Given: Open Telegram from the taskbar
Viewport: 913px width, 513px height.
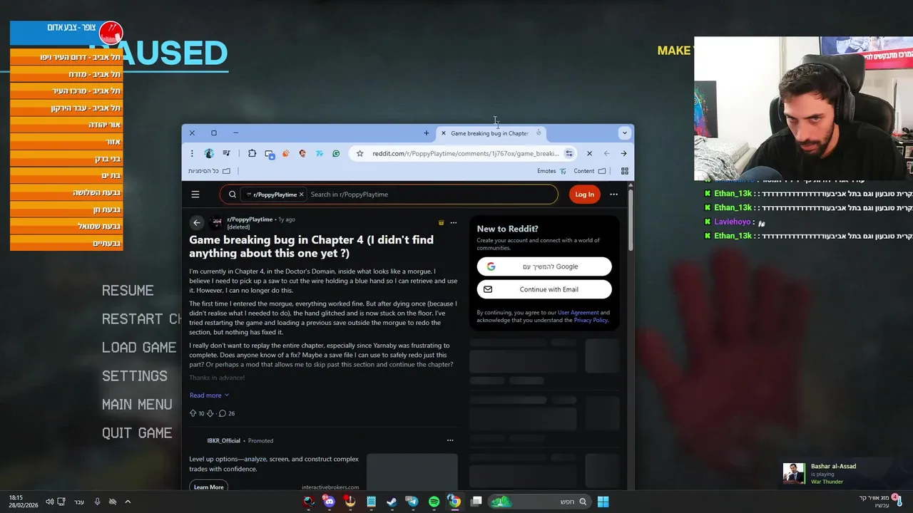Looking at the screenshot, I should (412, 502).
